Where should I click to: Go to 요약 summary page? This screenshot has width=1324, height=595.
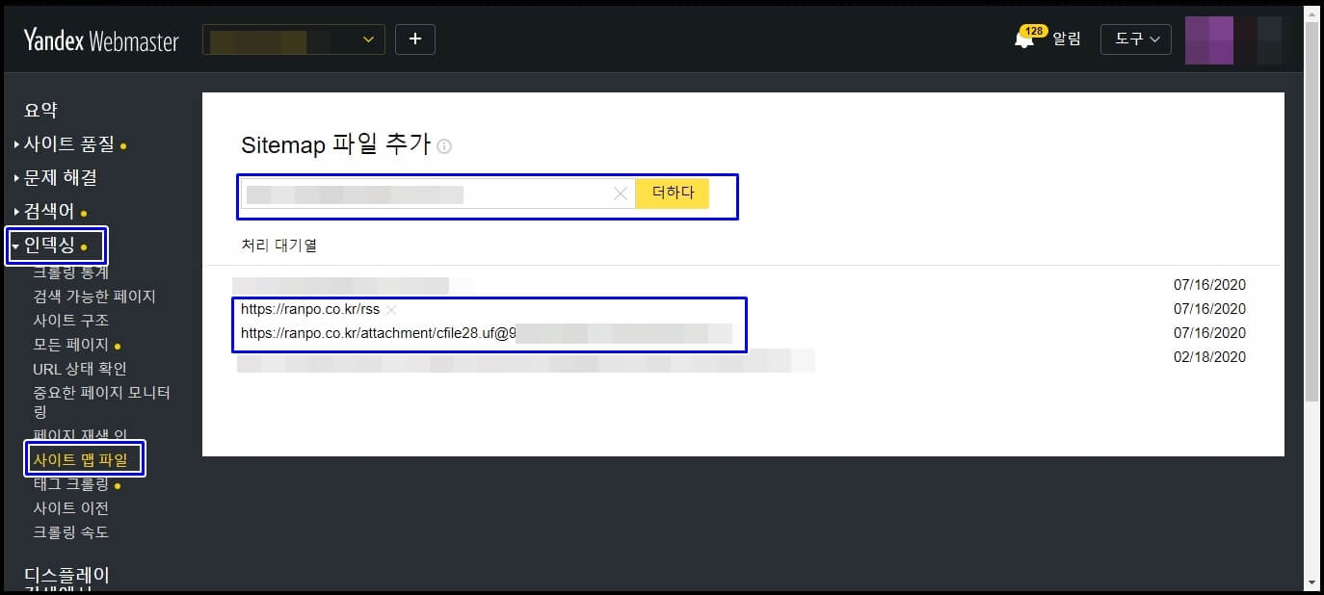(40, 111)
